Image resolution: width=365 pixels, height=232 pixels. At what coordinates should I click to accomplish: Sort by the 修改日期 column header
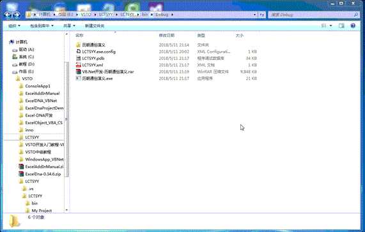coord(167,35)
